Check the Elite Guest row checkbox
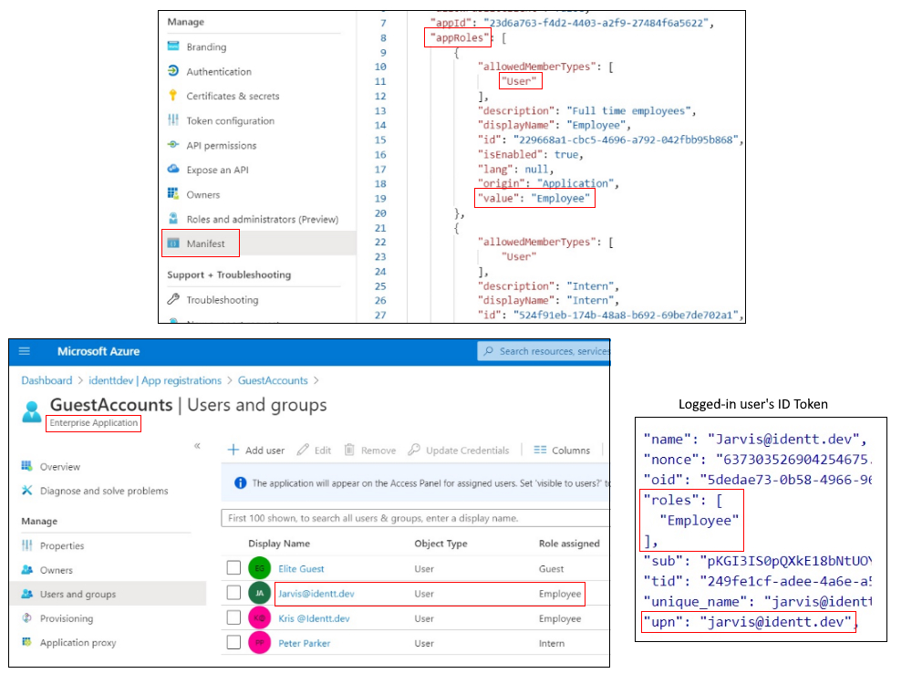The width and height of the screenshot is (912, 684). [x=233, y=567]
